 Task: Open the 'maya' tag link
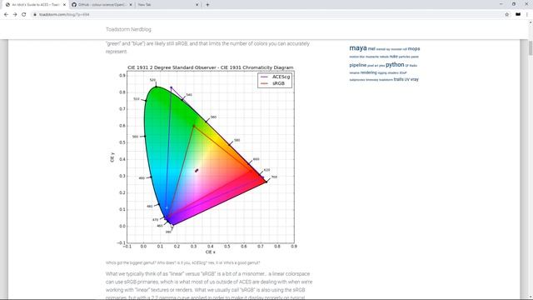[x=358, y=48]
